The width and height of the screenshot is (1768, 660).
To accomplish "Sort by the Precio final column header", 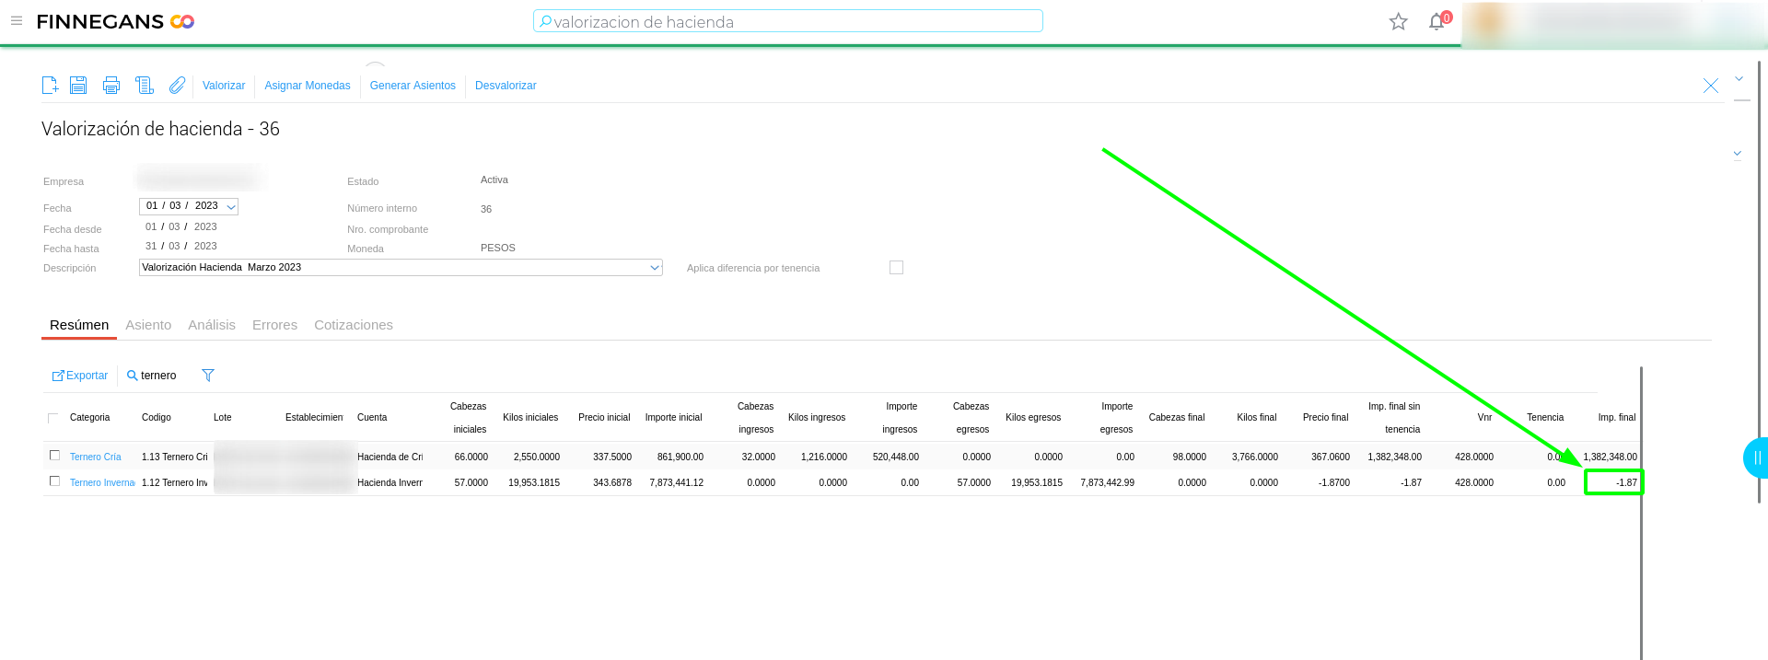I will pos(1326,418).
